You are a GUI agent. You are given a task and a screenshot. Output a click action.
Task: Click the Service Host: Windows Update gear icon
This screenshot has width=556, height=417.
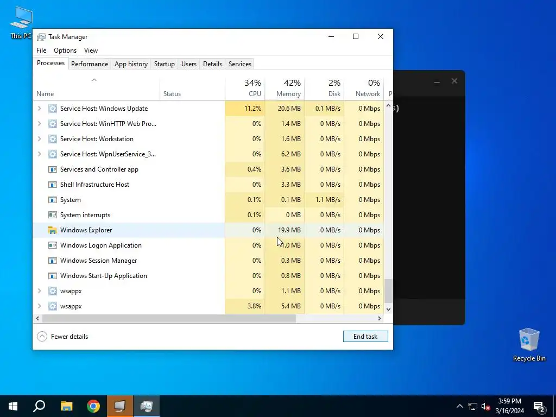(x=53, y=109)
